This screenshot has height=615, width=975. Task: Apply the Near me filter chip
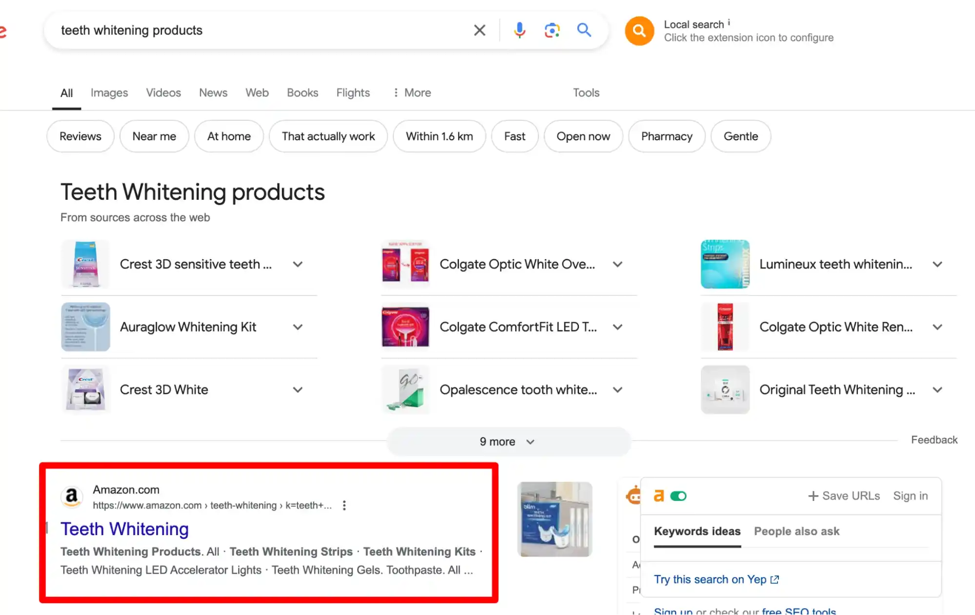(154, 136)
